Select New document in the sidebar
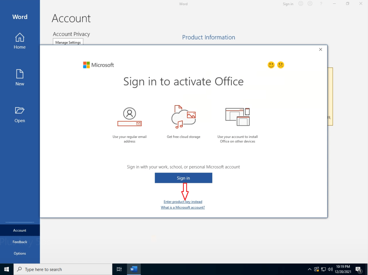 coord(20,77)
